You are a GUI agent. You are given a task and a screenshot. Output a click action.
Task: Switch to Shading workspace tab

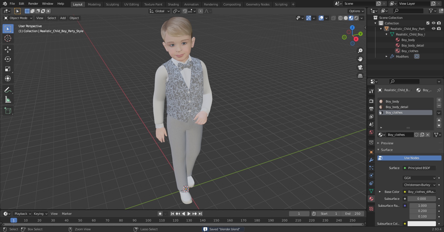tap(173, 4)
